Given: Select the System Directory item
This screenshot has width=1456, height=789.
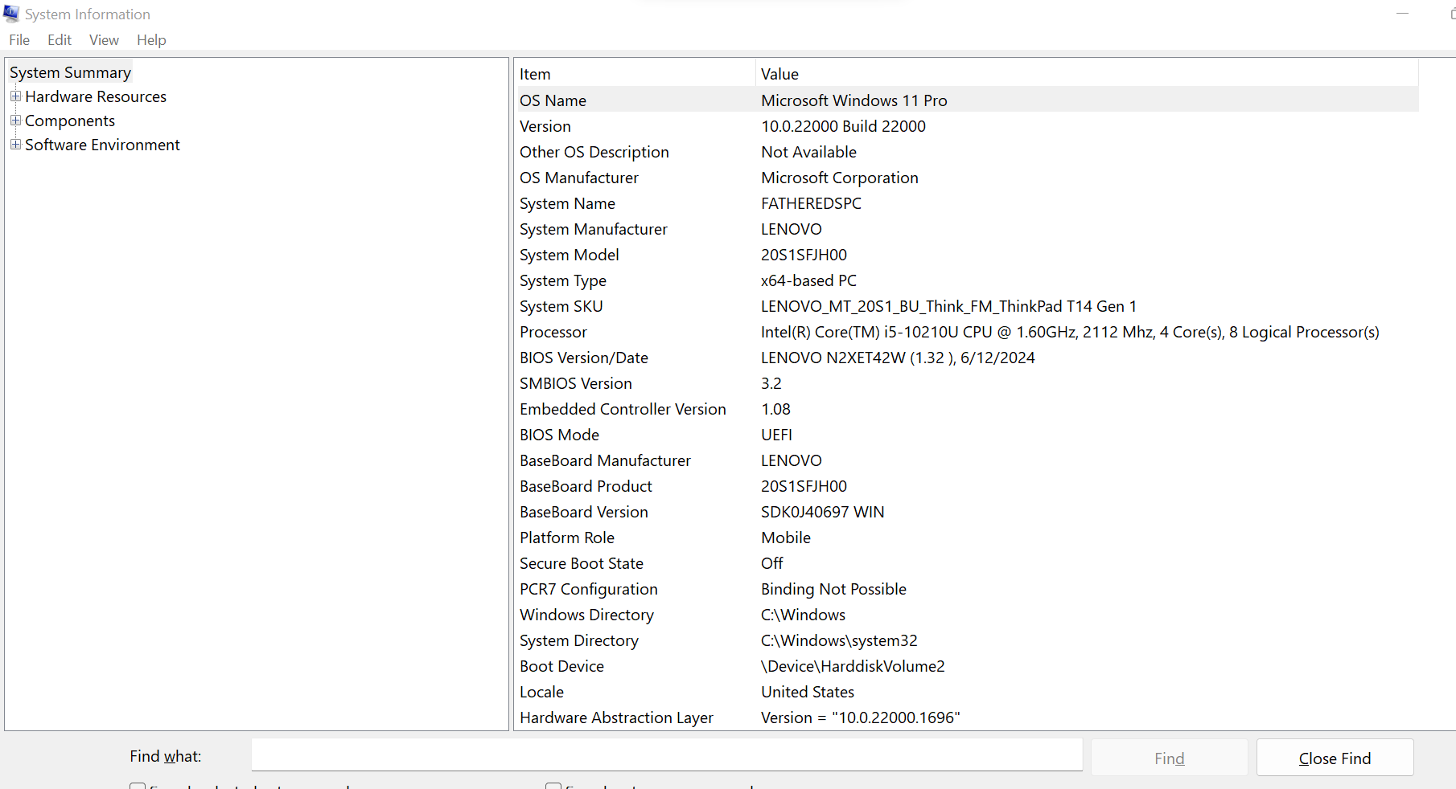Looking at the screenshot, I should tap(579, 640).
